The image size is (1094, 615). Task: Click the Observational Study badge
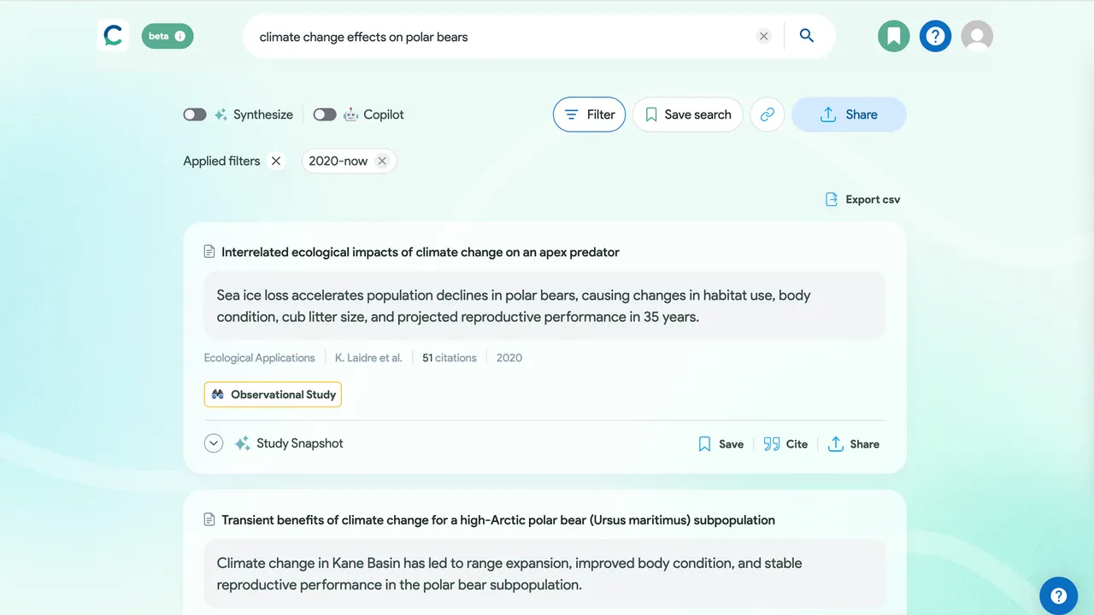[273, 395]
